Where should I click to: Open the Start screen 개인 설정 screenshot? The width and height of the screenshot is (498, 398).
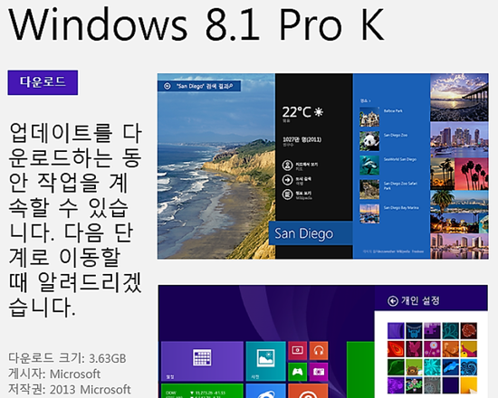[x=323, y=341]
